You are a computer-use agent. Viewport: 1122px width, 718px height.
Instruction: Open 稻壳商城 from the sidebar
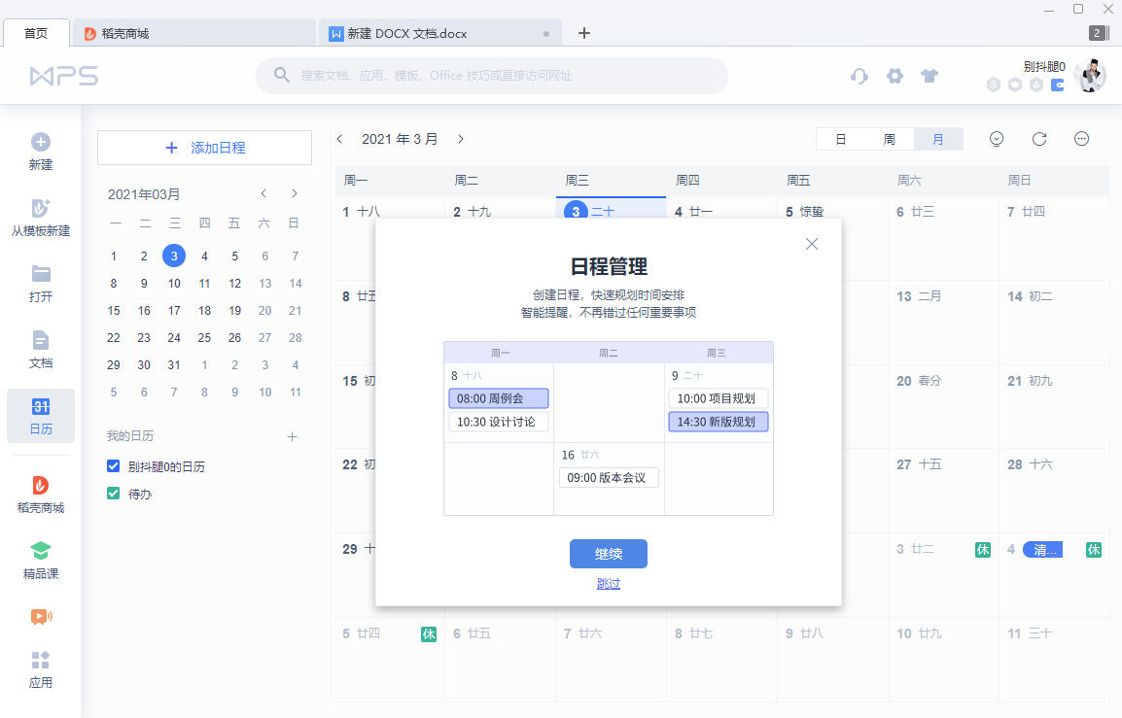point(41,495)
